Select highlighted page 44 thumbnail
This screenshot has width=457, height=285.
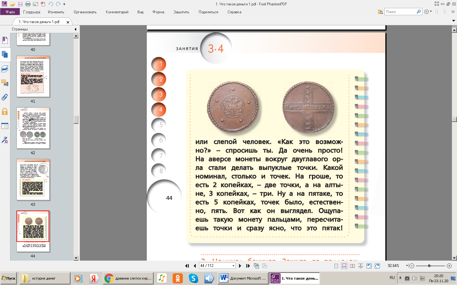click(x=33, y=231)
